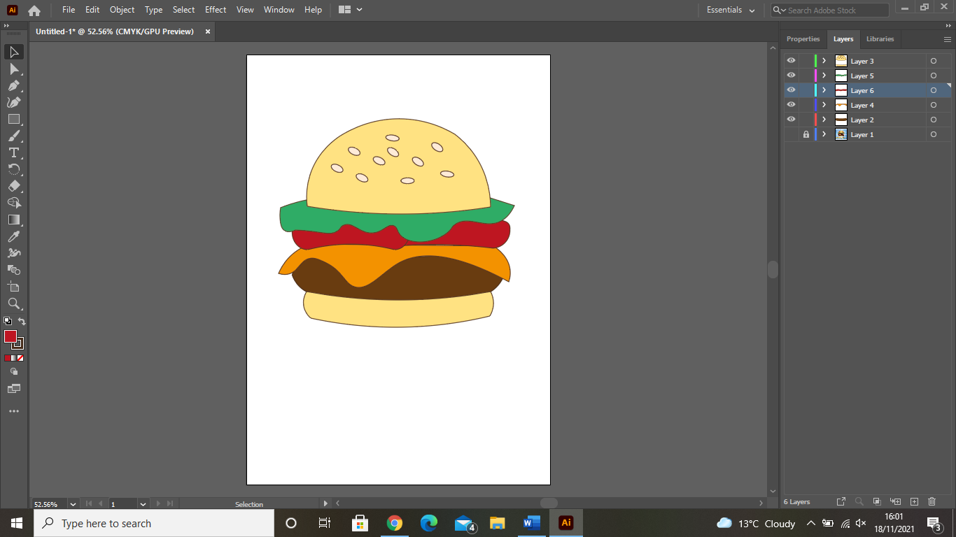The height and width of the screenshot is (537, 956).
Task: Expand Layer 1 contents
Action: (x=824, y=134)
